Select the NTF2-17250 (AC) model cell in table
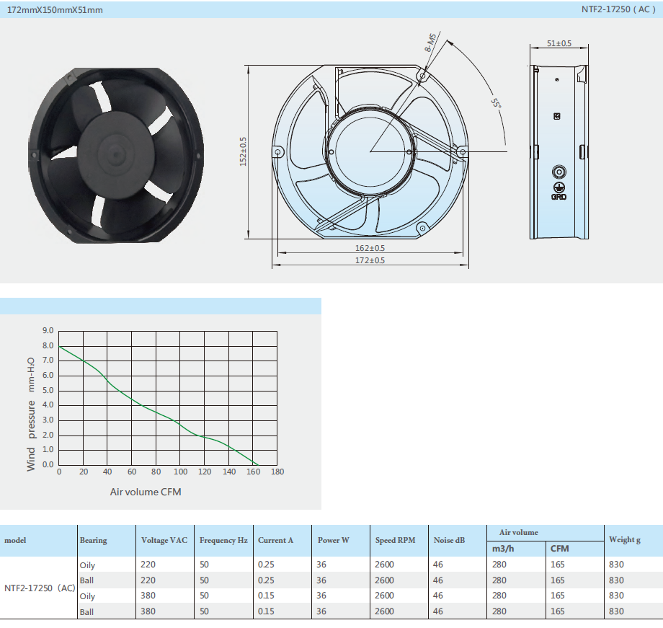Screen dimensions: 663x628 tap(40, 588)
